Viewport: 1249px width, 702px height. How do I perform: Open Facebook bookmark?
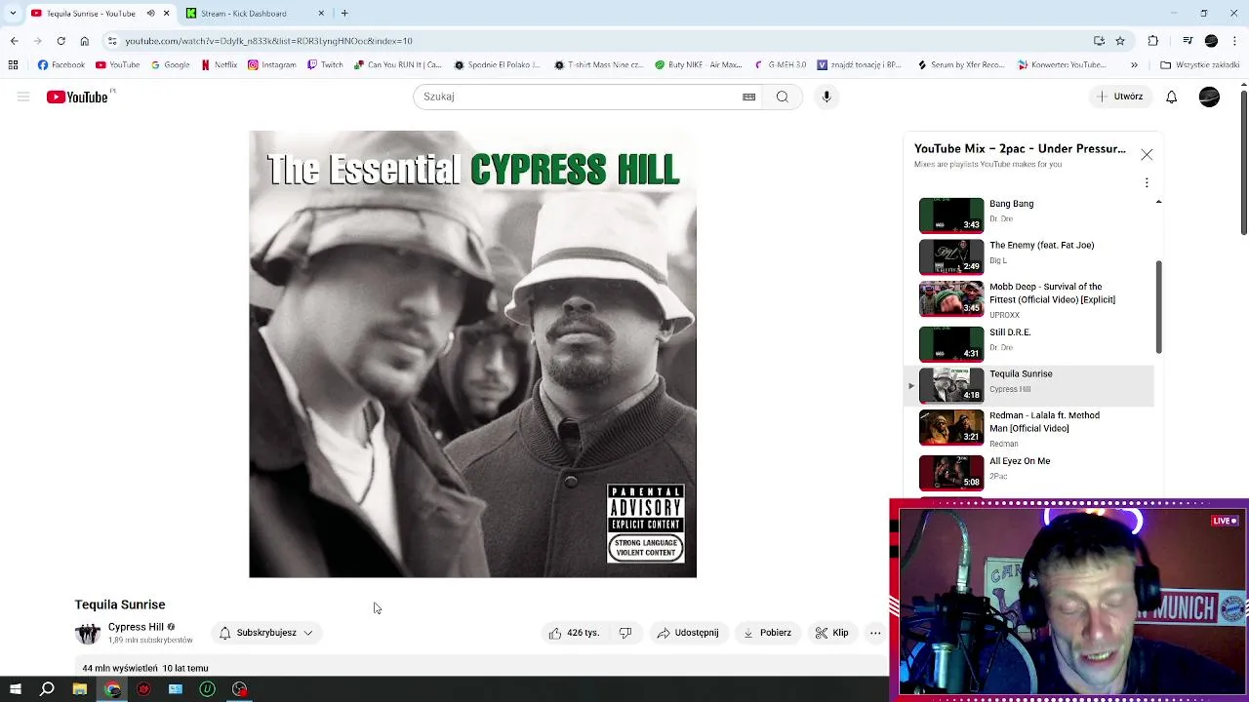click(x=61, y=65)
